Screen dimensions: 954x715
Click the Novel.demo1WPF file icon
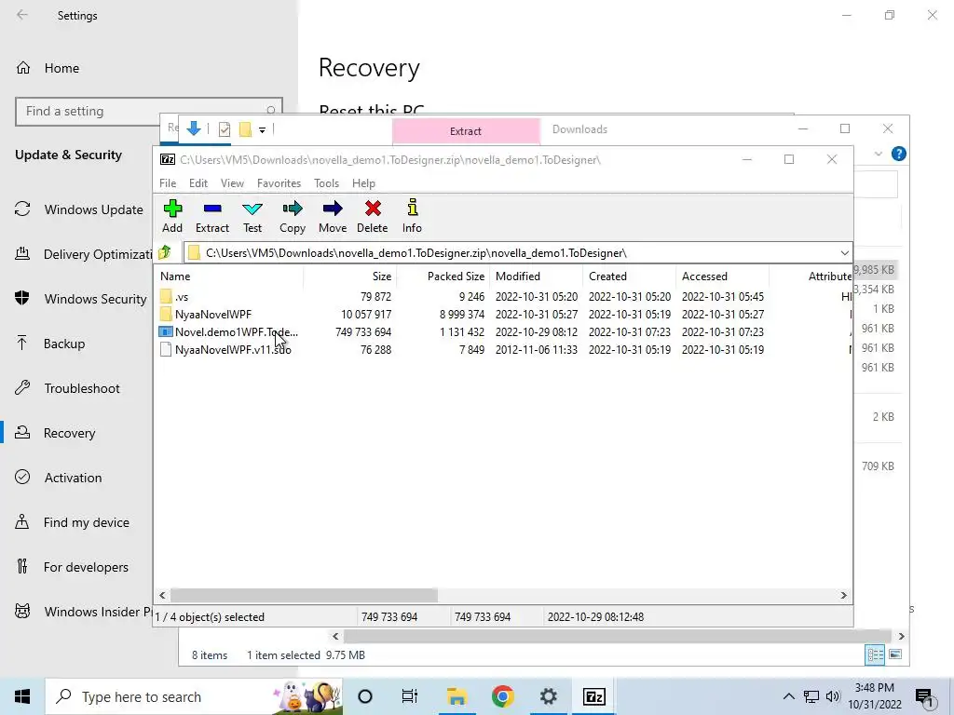tap(166, 332)
